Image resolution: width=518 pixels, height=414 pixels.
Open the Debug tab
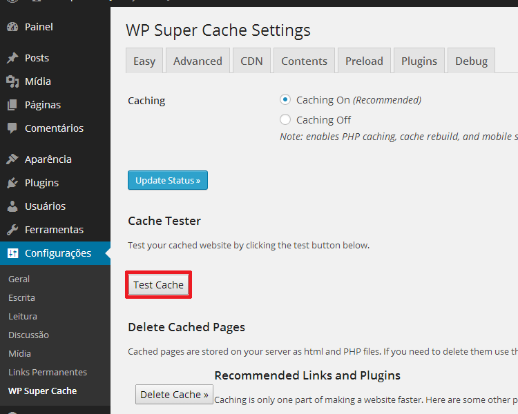pyautogui.click(x=472, y=61)
